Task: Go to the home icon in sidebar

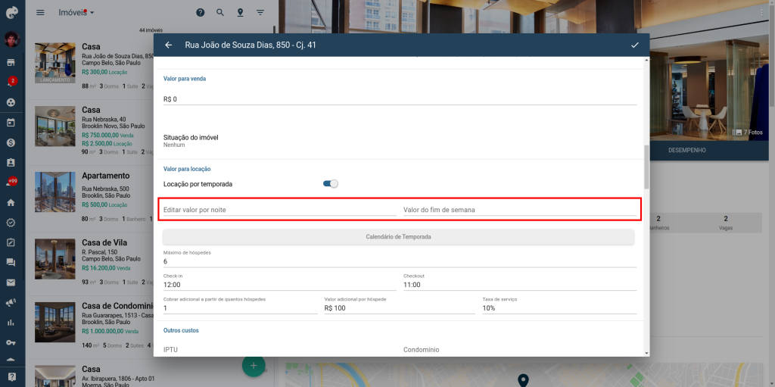Action: 11,203
